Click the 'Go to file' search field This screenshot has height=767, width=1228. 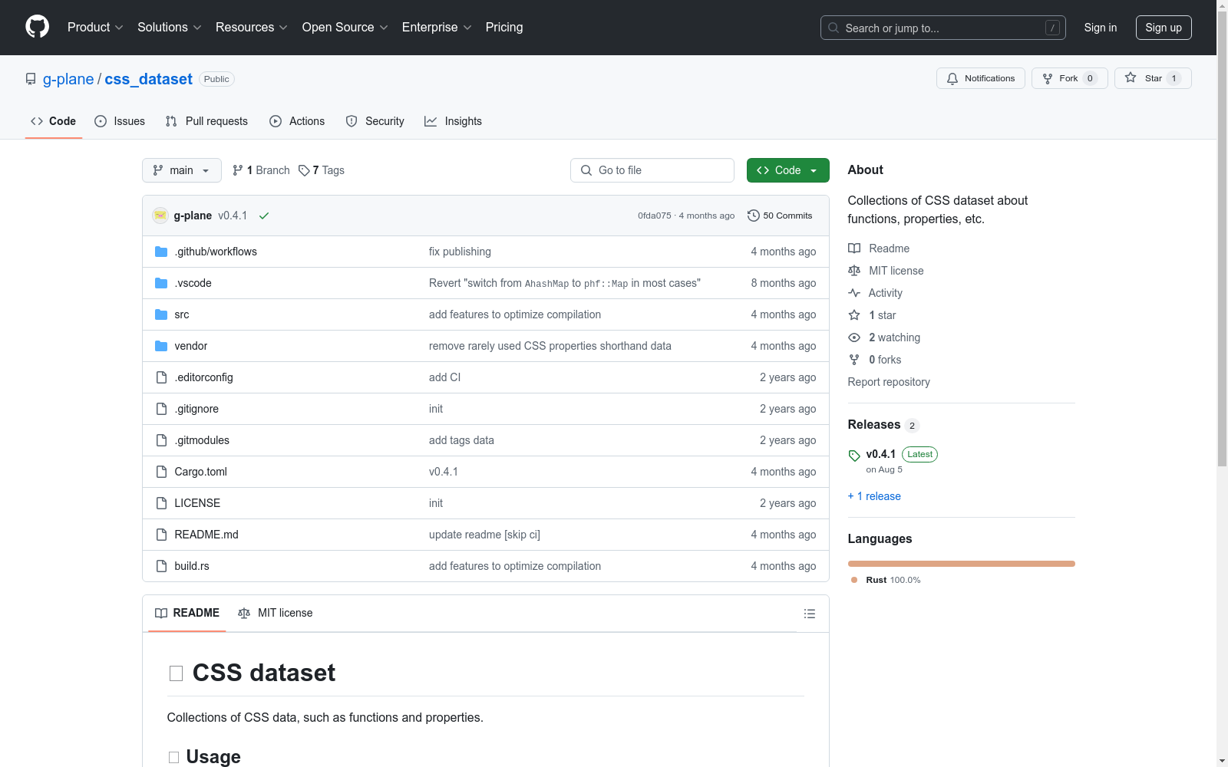click(652, 170)
